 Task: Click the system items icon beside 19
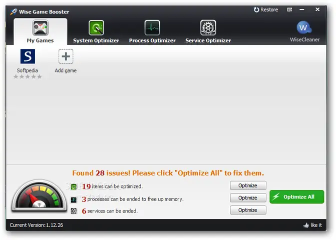pyautogui.click(x=74, y=186)
